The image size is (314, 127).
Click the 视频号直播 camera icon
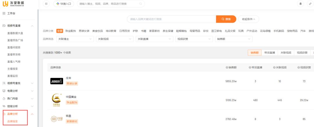(4, 26)
